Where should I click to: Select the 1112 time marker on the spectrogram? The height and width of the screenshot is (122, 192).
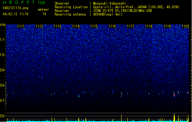[39, 26]
